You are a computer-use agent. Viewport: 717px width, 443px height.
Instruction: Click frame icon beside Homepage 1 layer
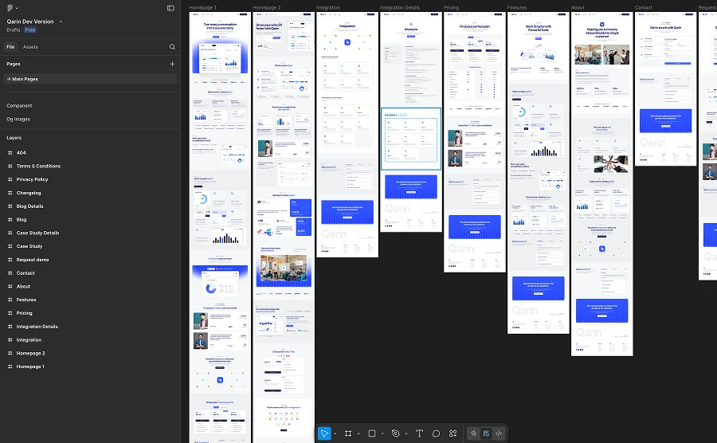pos(10,367)
